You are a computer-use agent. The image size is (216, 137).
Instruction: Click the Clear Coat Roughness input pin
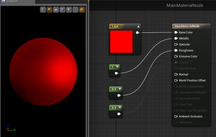coord(176,110)
